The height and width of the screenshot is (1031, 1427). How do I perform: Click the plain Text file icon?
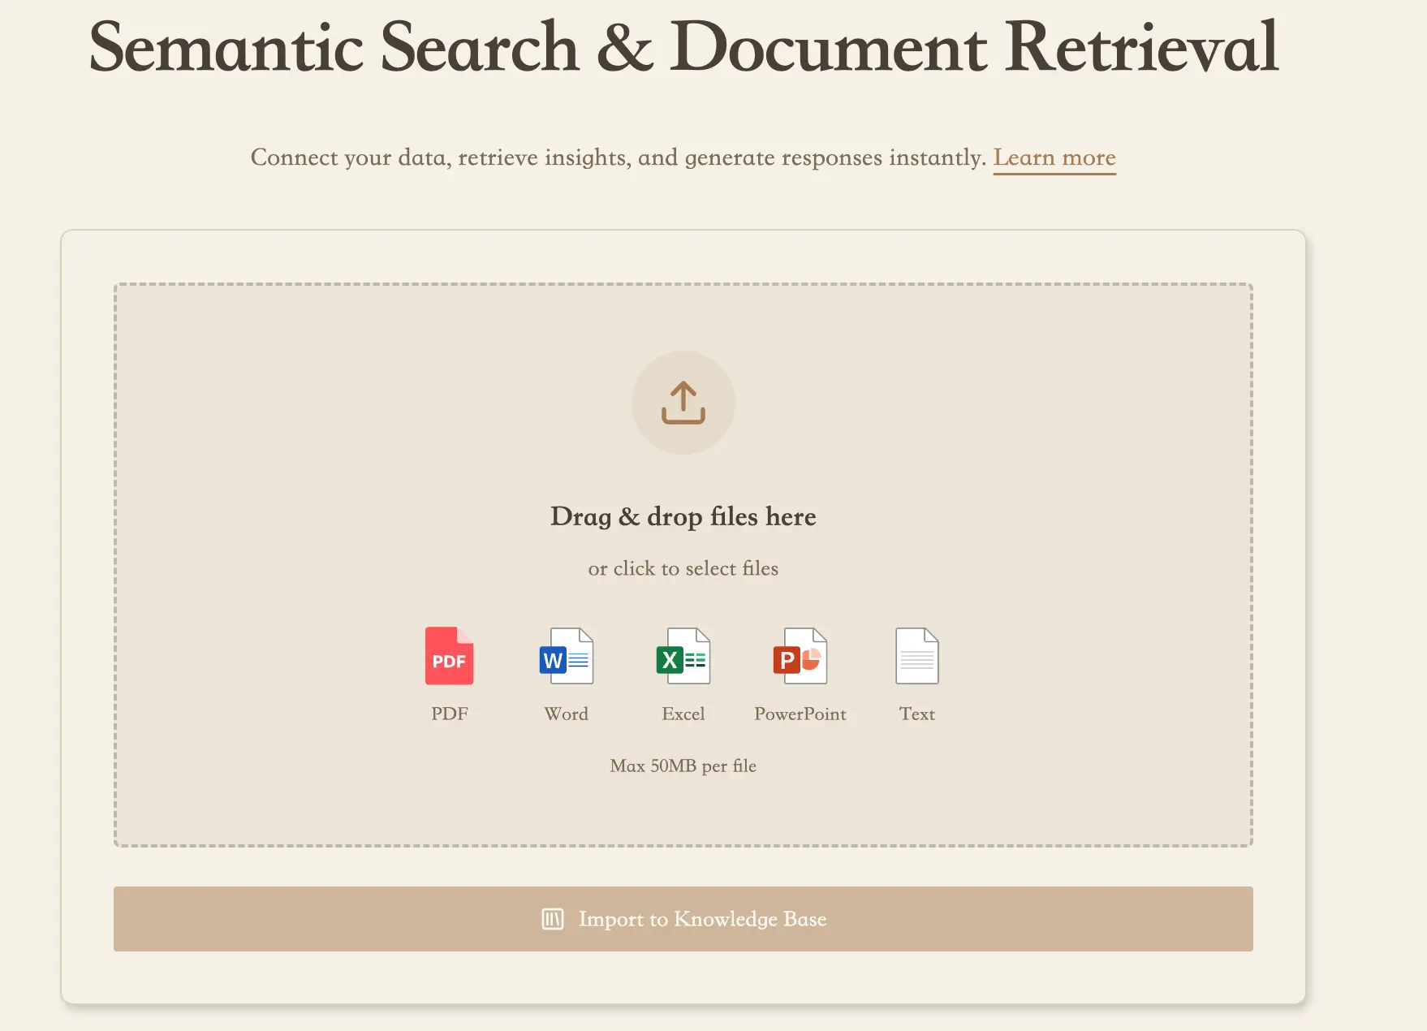(x=916, y=656)
